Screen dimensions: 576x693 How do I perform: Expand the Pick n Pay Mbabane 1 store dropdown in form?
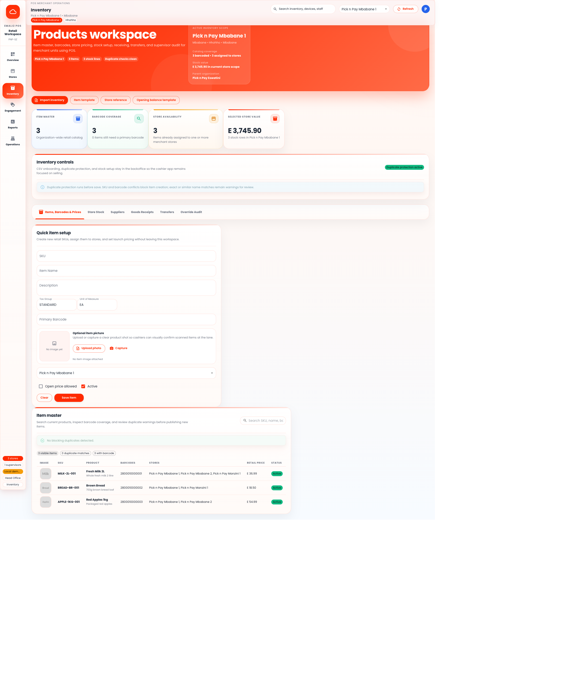126,373
